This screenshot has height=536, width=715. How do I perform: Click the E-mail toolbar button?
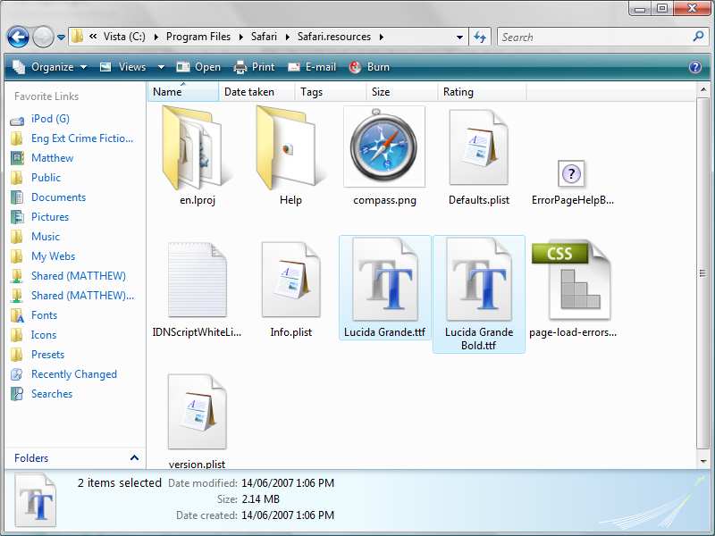point(312,67)
